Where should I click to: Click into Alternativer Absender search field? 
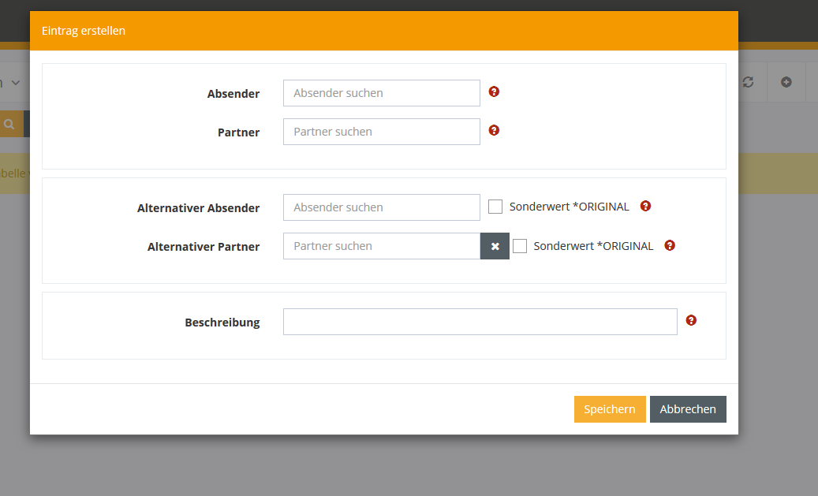pyautogui.click(x=381, y=207)
